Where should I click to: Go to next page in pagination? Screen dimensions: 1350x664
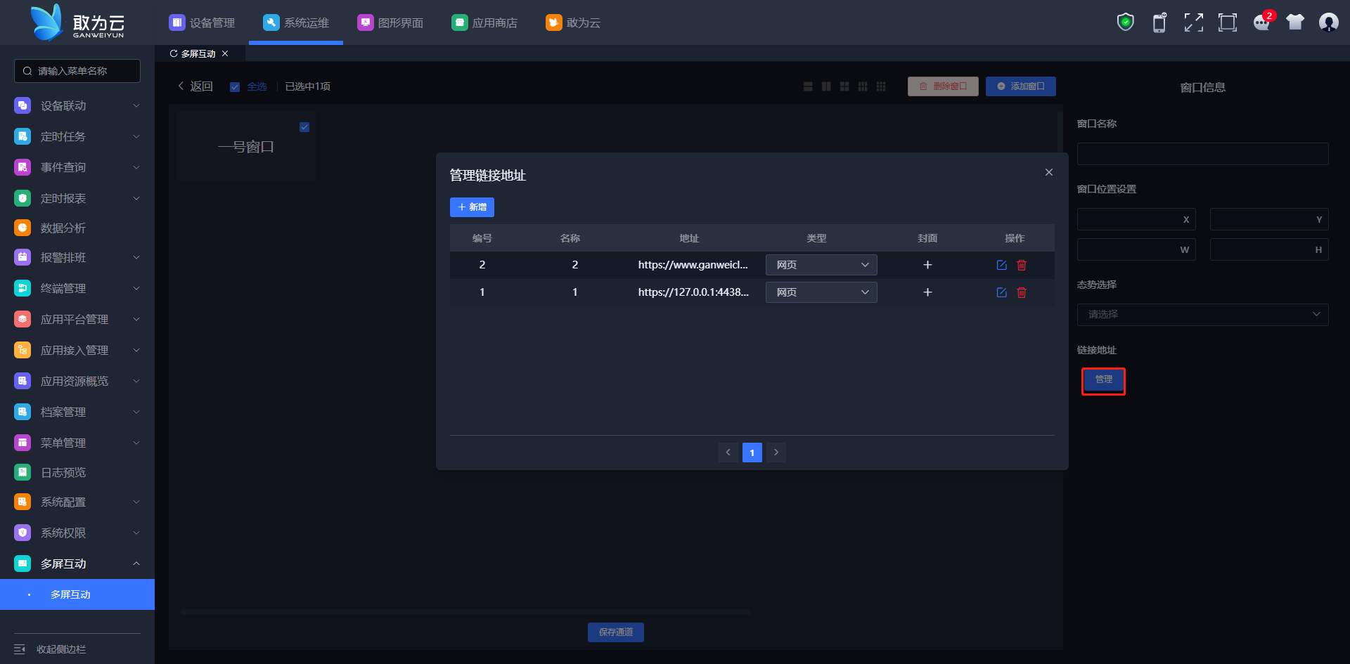[776, 453]
